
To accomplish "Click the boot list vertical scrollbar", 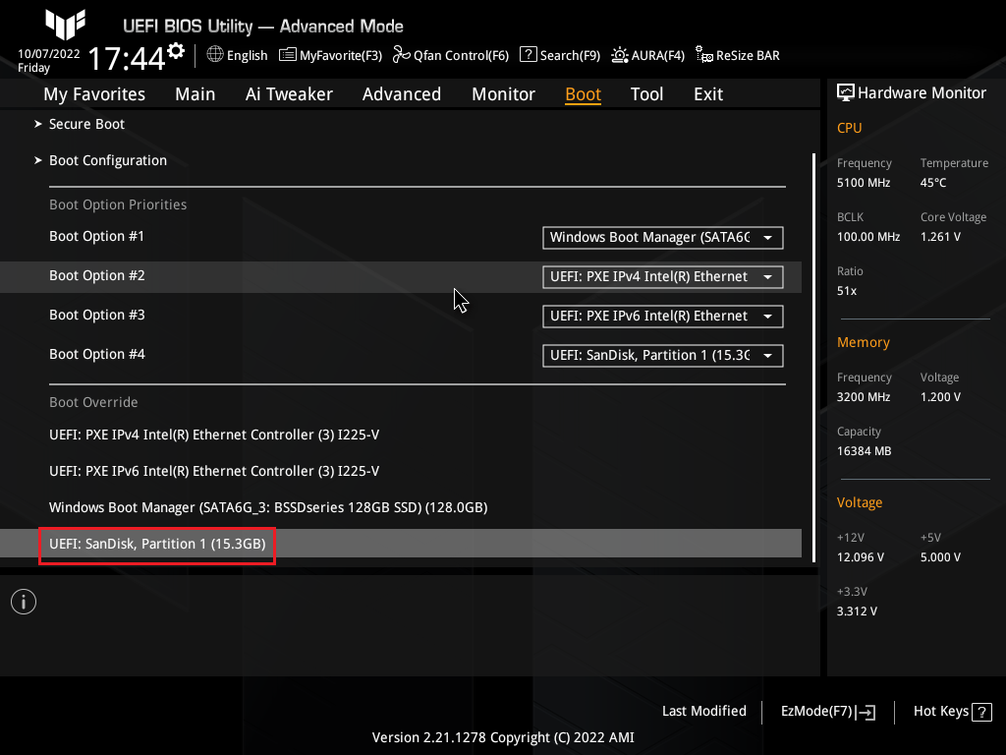I will [x=813, y=358].
